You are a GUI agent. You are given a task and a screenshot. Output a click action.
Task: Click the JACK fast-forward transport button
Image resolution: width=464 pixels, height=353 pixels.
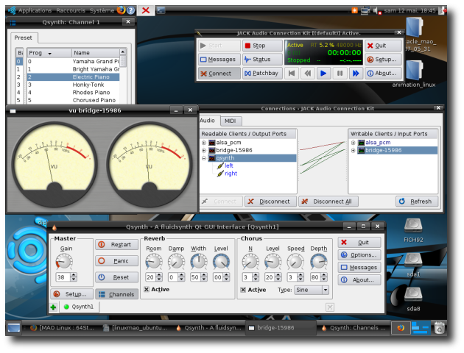click(356, 74)
